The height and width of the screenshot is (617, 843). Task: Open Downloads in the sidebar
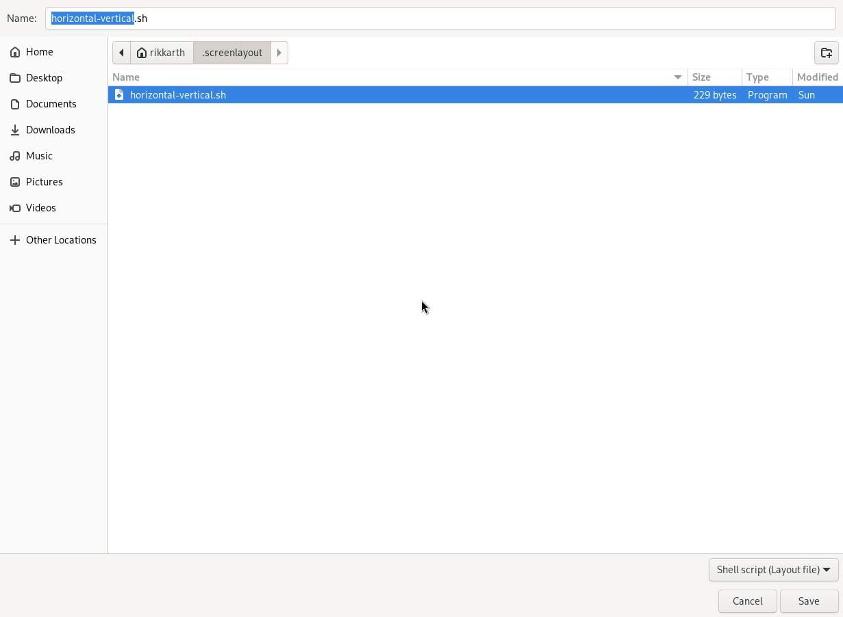click(x=53, y=130)
